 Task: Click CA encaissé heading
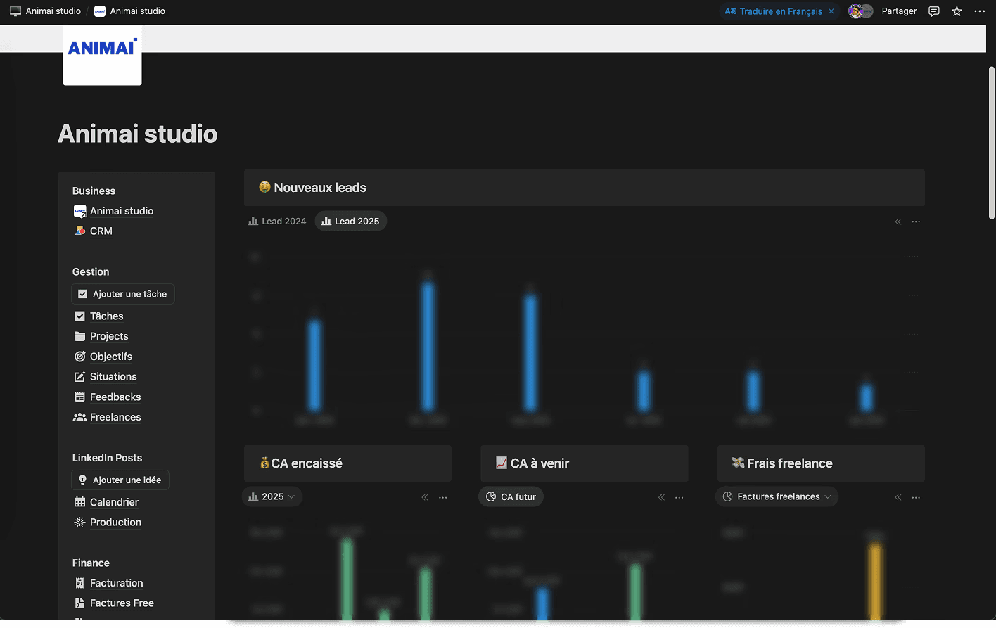(x=307, y=463)
